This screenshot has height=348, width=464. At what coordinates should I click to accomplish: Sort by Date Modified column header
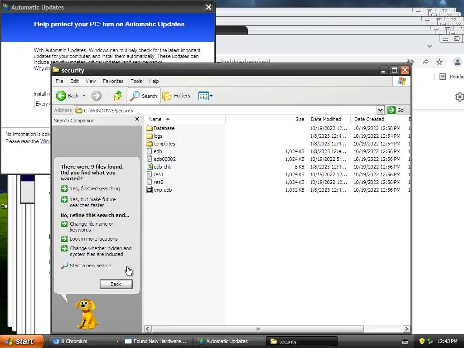click(329, 119)
